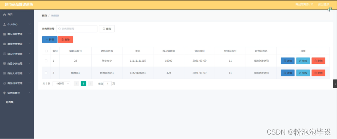Expand the 个人中心 menu chevron

(x=30, y=24)
